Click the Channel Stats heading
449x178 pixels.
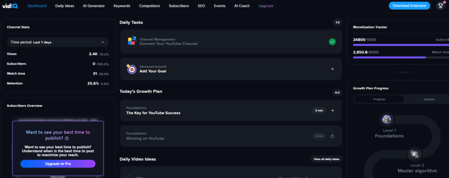[18, 27]
